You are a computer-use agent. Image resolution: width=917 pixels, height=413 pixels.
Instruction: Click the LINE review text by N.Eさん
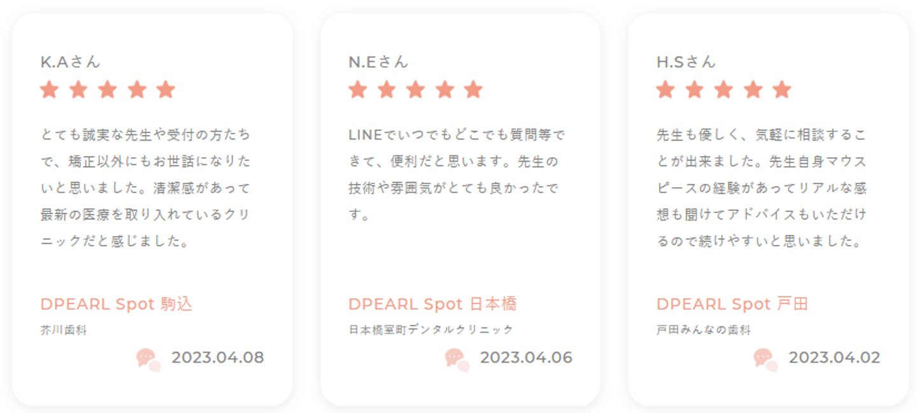tap(457, 175)
